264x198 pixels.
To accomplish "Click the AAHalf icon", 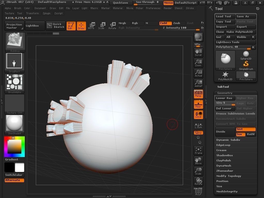I will [x=198, y=84].
